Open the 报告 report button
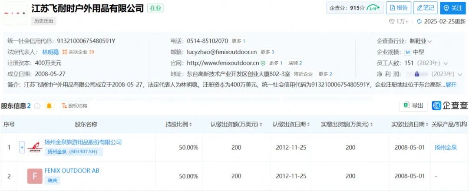Image resolution: width=469 pixels, height=191 pixels. point(398,8)
